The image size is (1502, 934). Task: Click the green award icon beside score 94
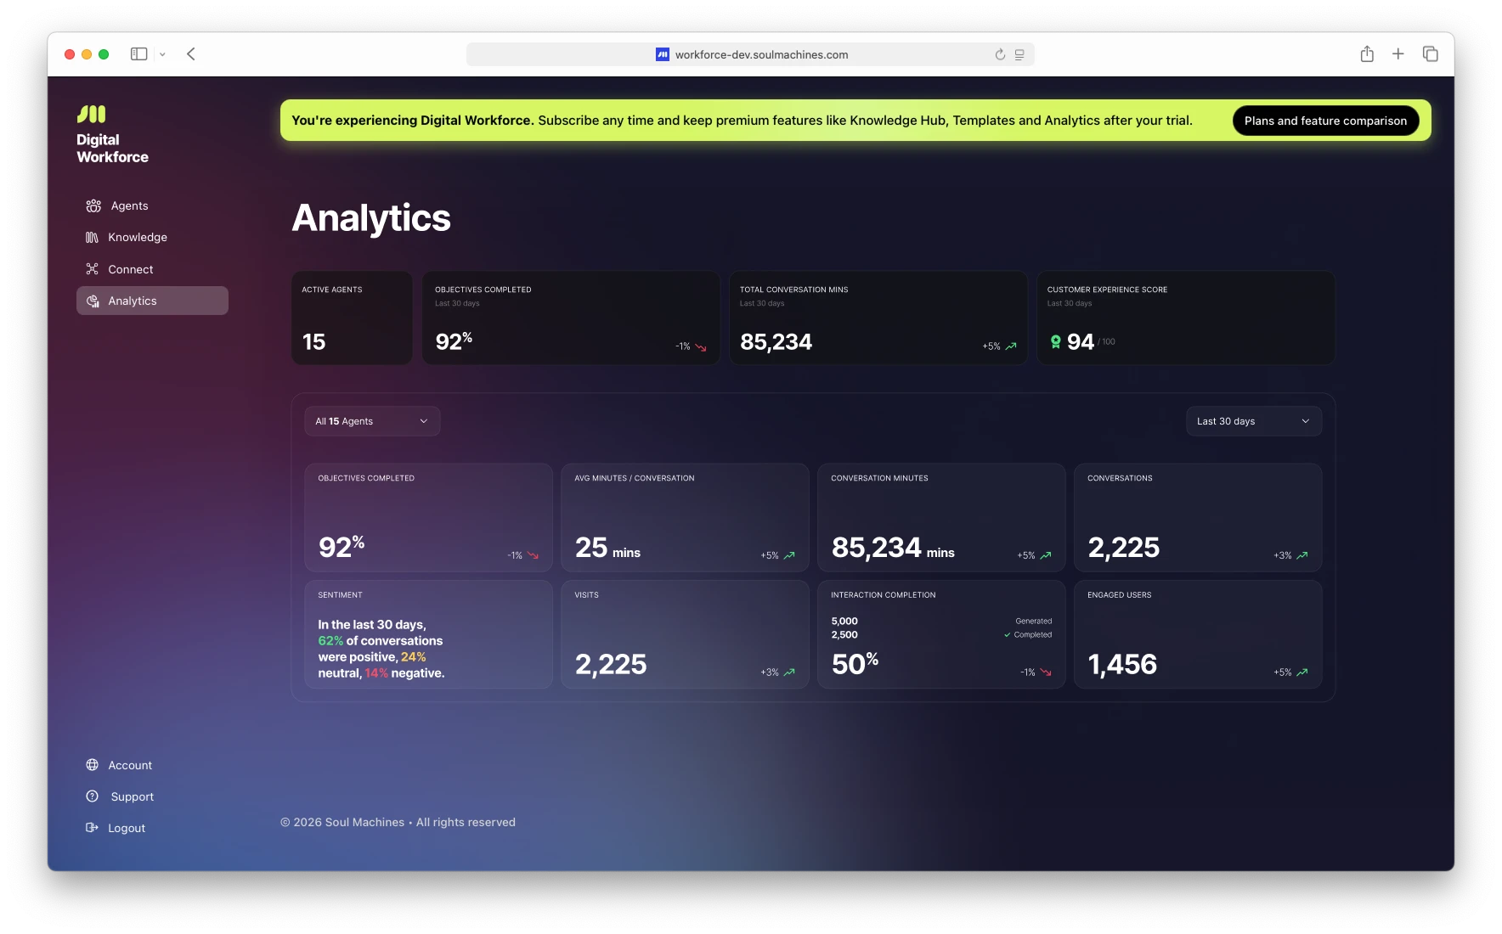[1056, 341]
